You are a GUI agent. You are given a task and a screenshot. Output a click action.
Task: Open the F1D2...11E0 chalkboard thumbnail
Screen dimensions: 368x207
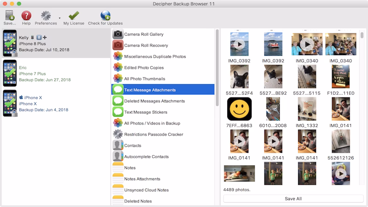(x=341, y=76)
